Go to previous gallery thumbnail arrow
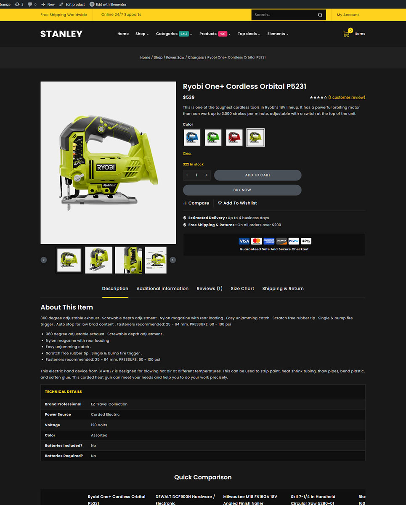The width and height of the screenshot is (406, 505). (44, 260)
